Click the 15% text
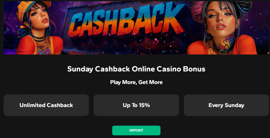The image size is (270, 138). 144,105
